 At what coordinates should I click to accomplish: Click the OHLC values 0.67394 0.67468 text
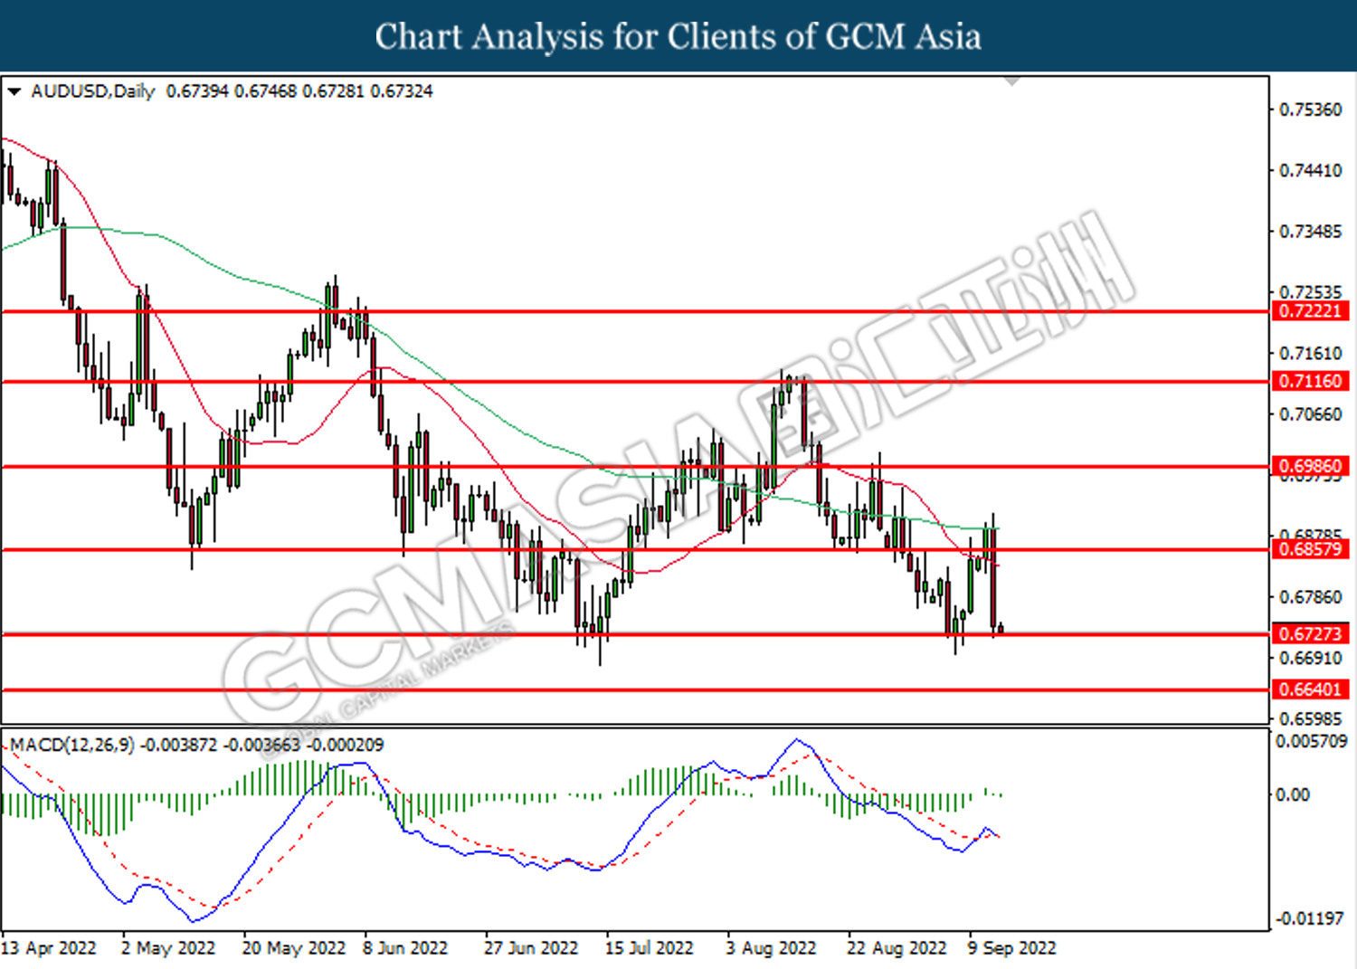pos(232,91)
